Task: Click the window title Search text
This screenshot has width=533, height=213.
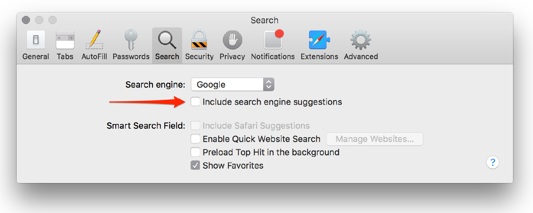Action: click(264, 20)
